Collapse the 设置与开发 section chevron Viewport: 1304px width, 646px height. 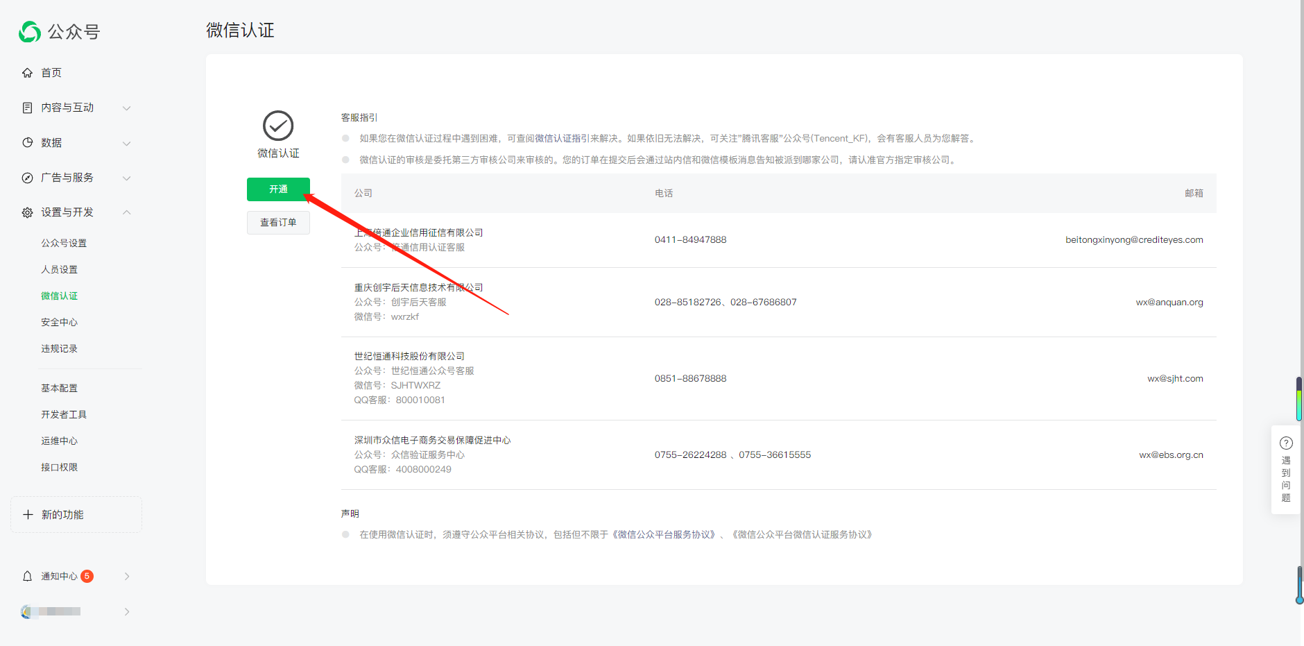[x=127, y=212]
